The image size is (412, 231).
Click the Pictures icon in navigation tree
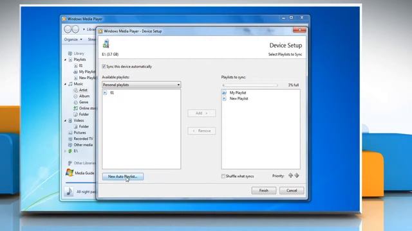(x=70, y=133)
